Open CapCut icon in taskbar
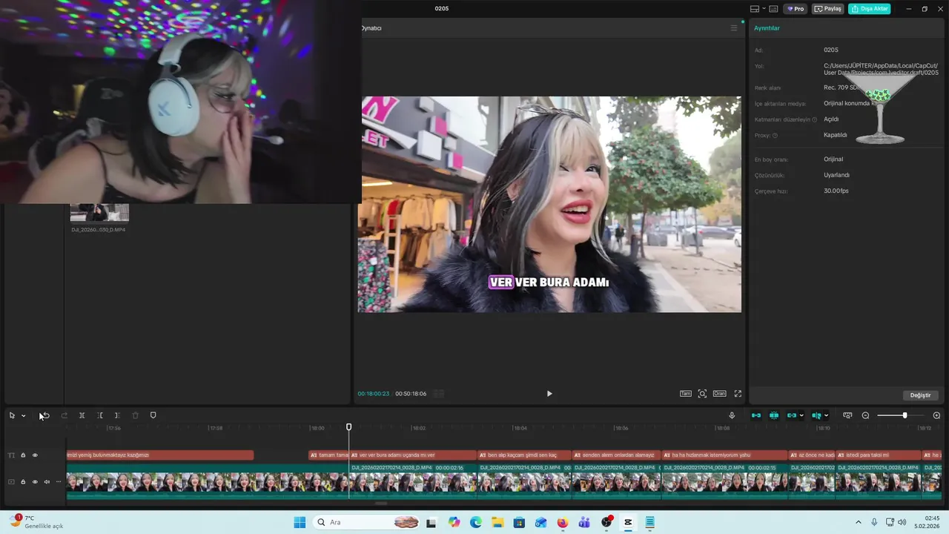The image size is (949, 534). [628, 522]
